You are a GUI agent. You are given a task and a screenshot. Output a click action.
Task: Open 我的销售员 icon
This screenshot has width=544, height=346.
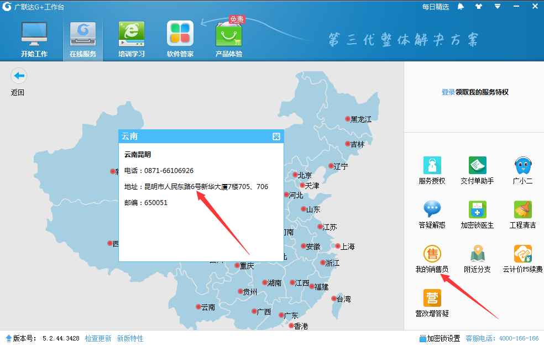432,254
